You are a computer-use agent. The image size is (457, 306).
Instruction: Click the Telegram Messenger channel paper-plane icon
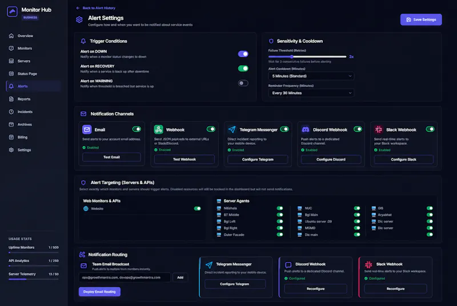click(232, 129)
